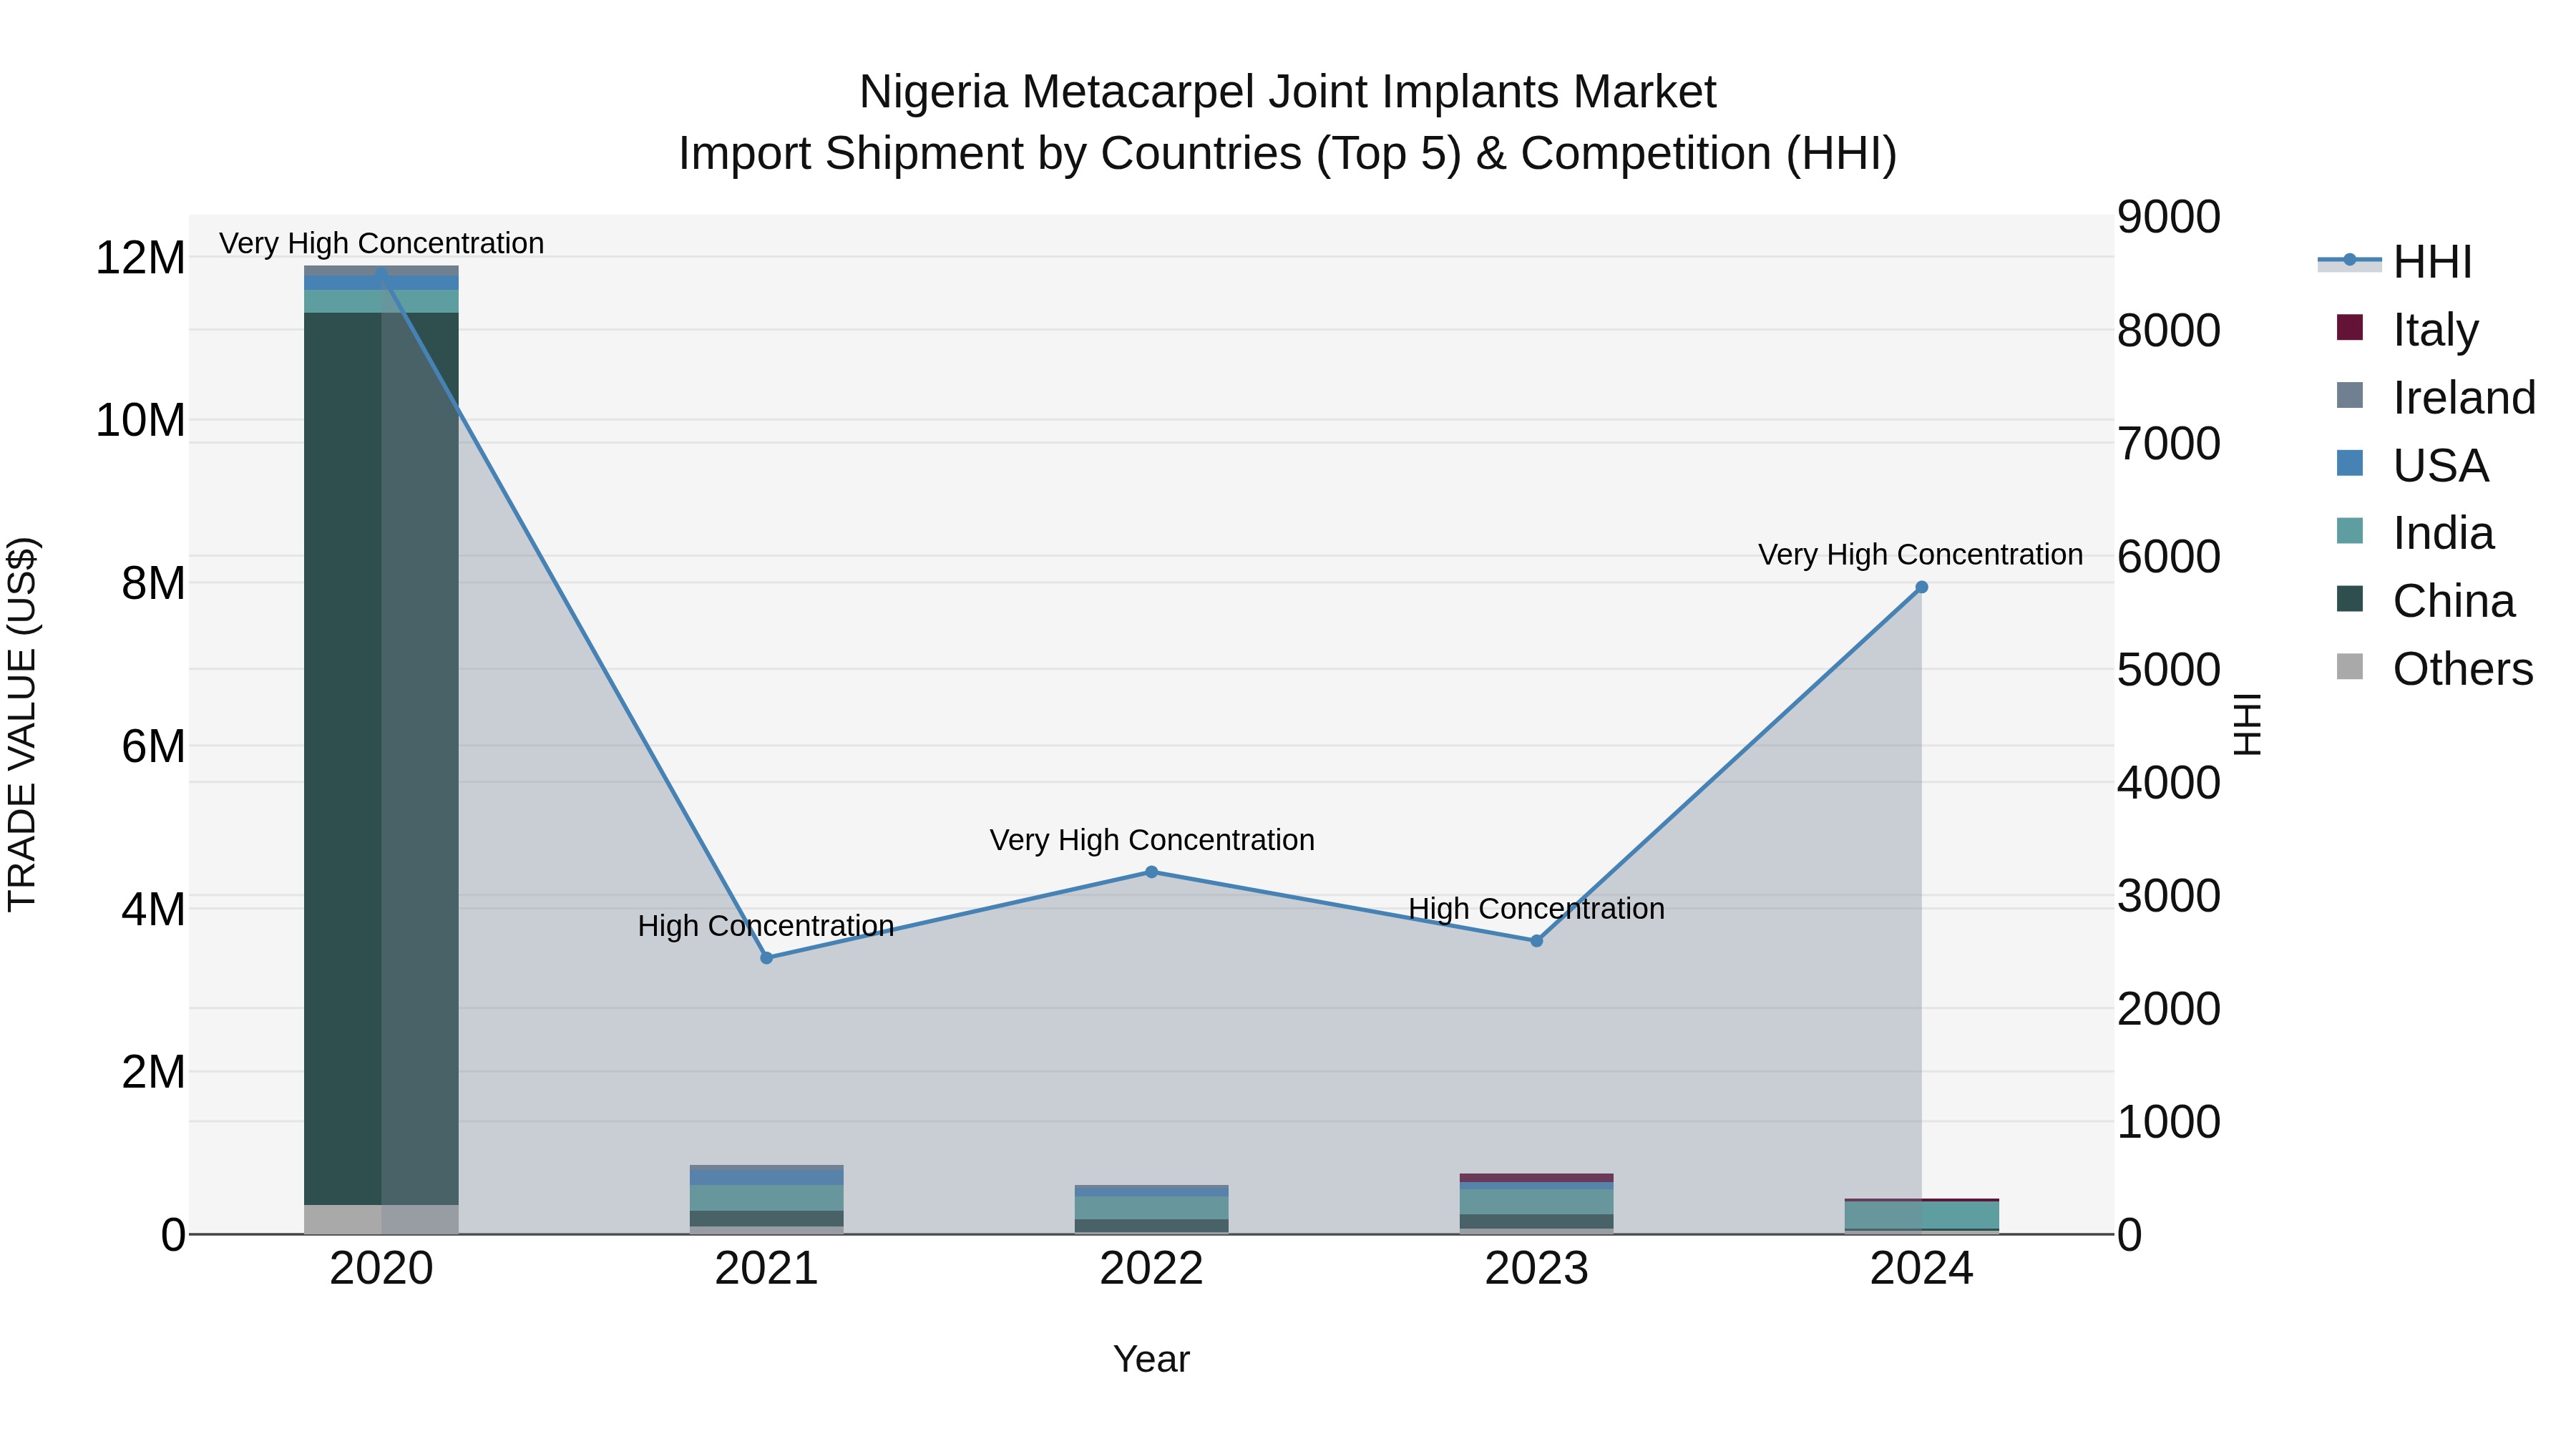Click the subtitle 'Import Shipment by Countries'
This screenshot has height=1449, width=2576.
(x=989, y=154)
